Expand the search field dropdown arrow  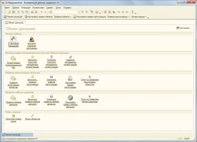(79, 12)
